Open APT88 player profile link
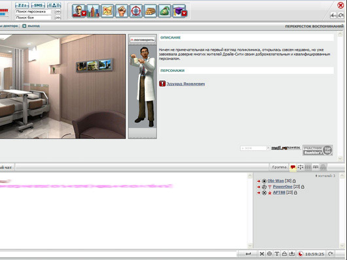The image size is (347, 260). [x=279, y=193]
